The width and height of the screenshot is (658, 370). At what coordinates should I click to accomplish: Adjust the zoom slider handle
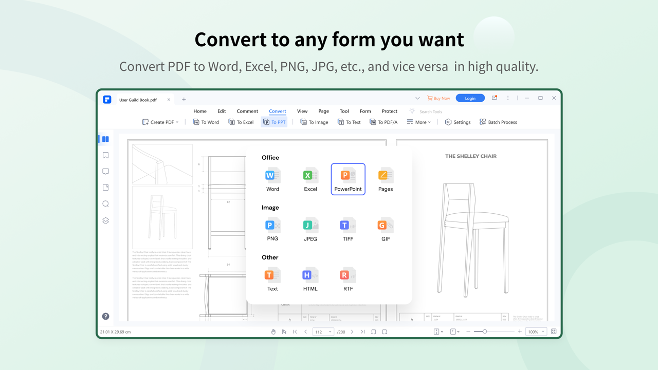coord(484,332)
